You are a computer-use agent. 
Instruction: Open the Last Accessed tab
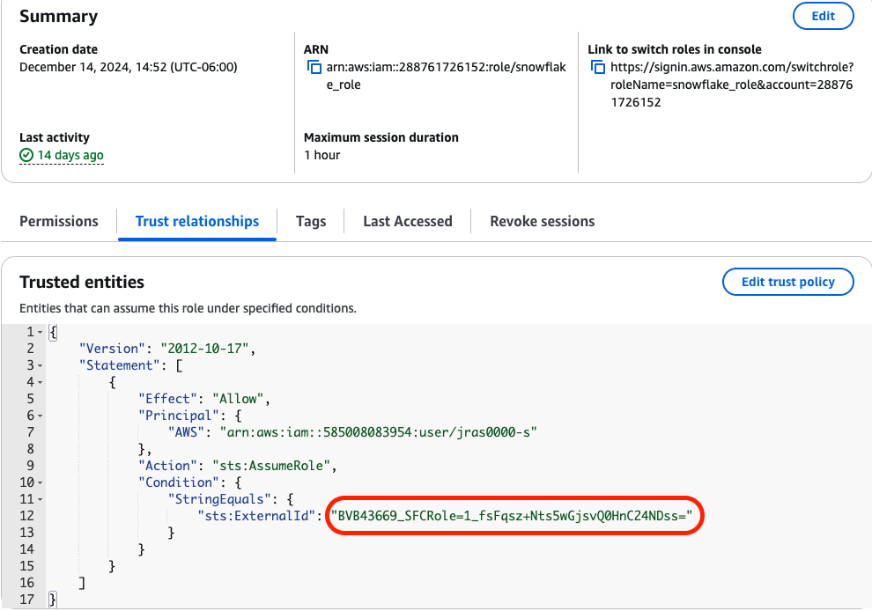[408, 221]
